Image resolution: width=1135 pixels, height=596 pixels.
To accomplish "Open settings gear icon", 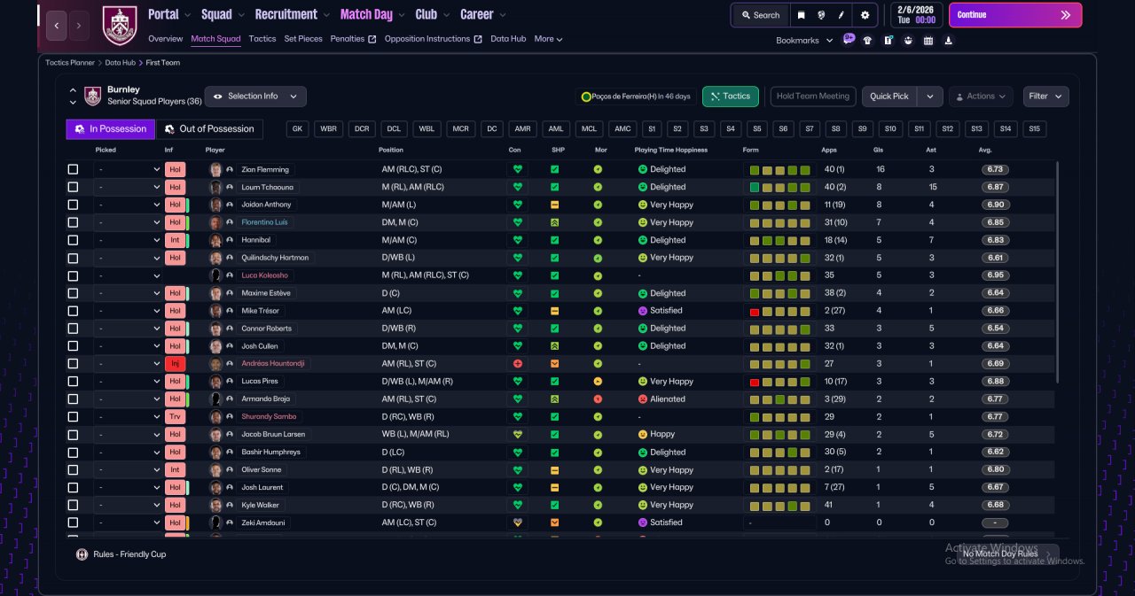I will pyautogui.click(x=865, y=15).
